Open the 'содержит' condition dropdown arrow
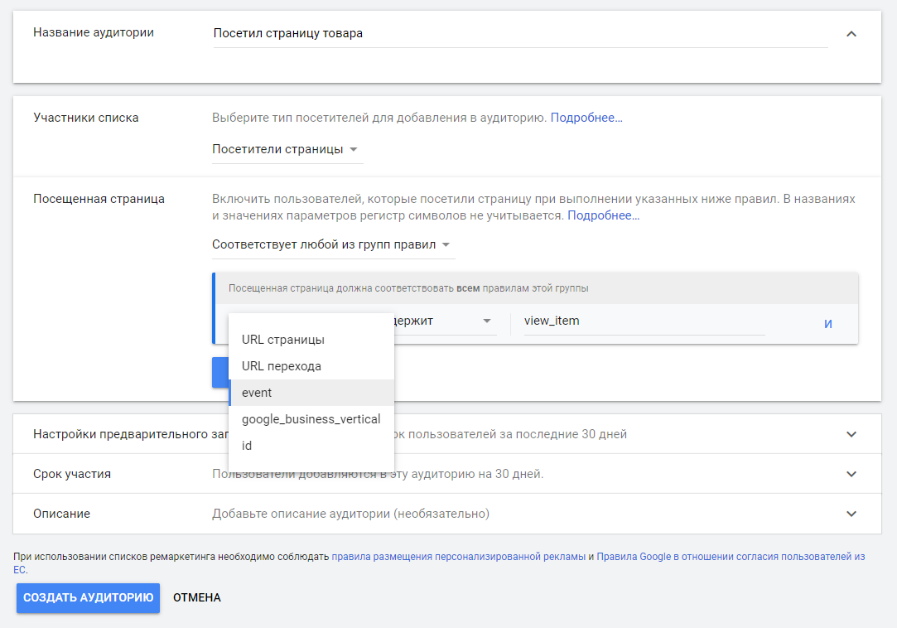 point(487,321)
